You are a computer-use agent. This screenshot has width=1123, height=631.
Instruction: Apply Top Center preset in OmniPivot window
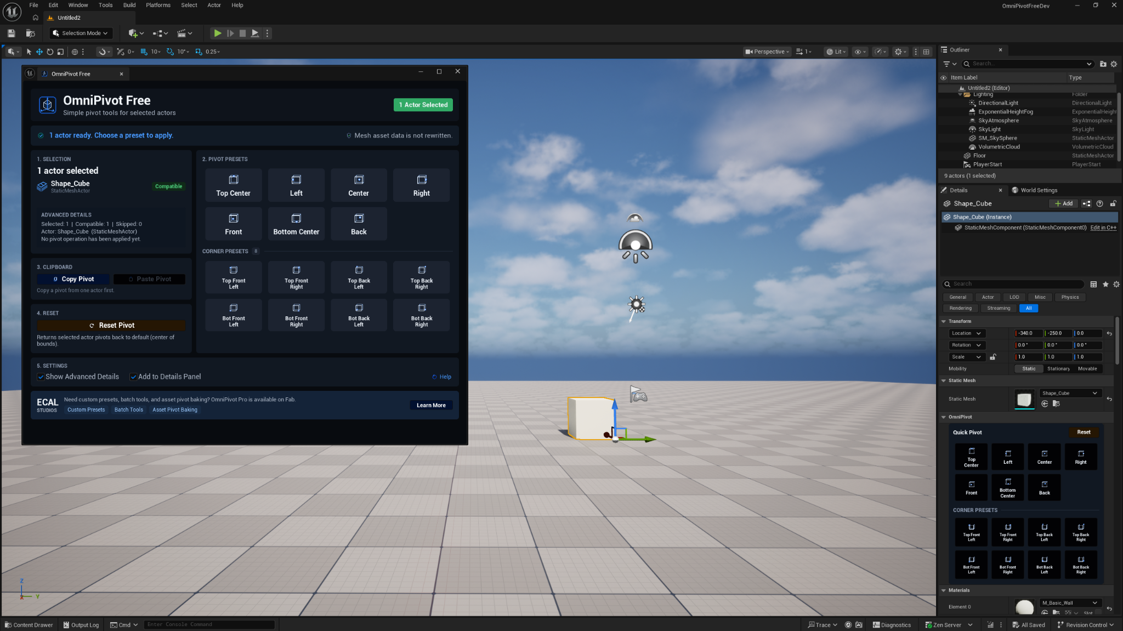(234, 185)
